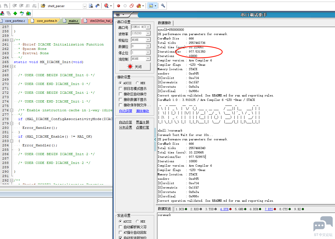Click the select software packs icon
Image resolution: width=335 pixels, height=239 pixels.
(22, 13)
